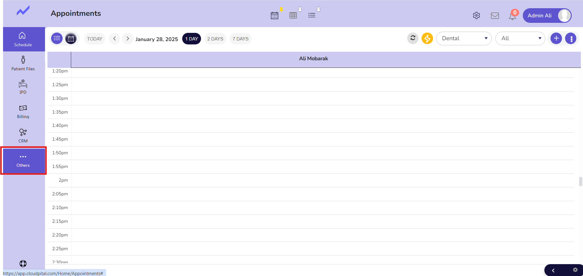
Task: Click the 2pm time slot row
Action: pos(322,180)
